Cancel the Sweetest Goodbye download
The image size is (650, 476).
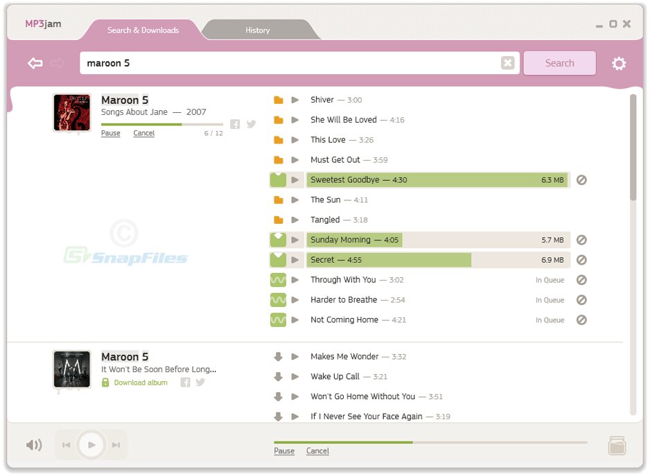point(581,180)
